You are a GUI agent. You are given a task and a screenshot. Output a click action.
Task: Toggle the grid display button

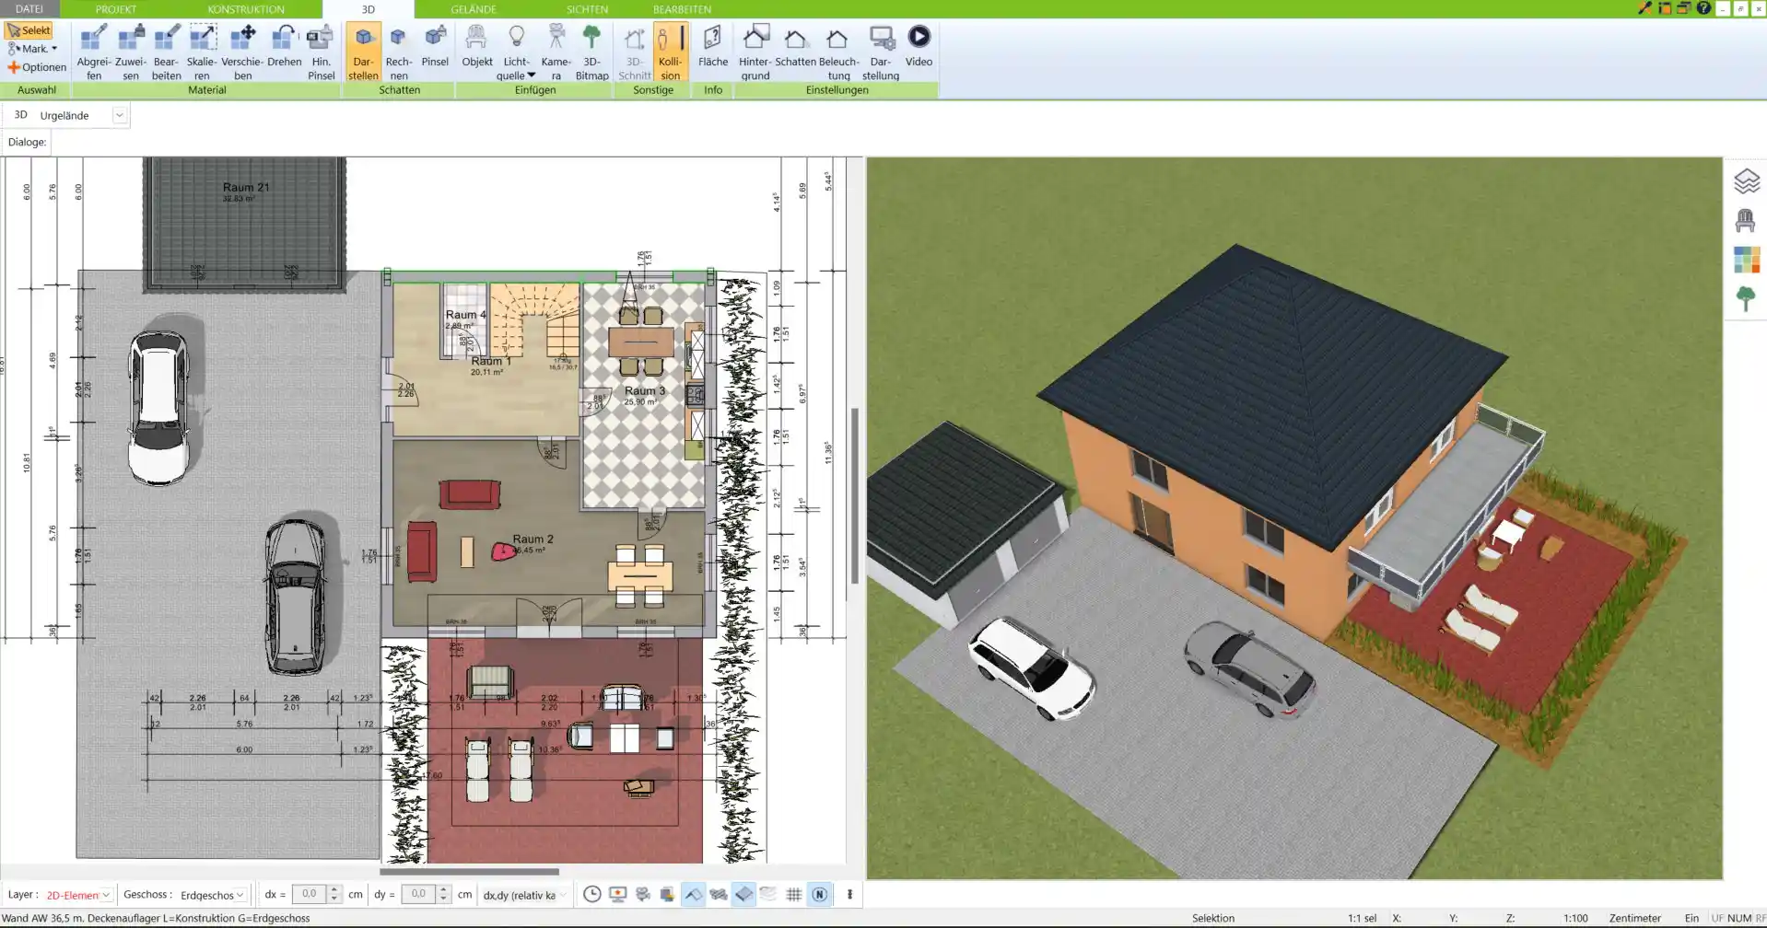[x=793, y=894]
